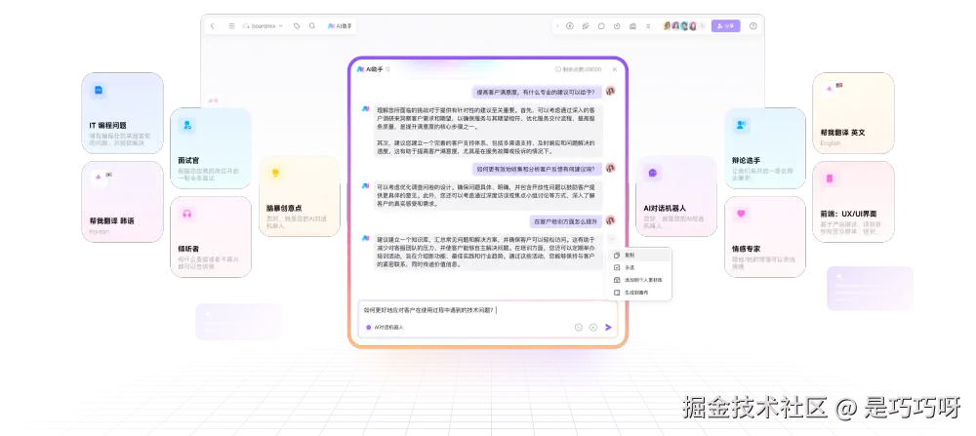Open the timer icon in top toolbar
This screenshot has width=976, height=436.
pos(617,26)
